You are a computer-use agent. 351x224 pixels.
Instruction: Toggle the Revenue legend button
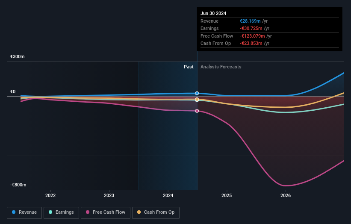(24, 212)
